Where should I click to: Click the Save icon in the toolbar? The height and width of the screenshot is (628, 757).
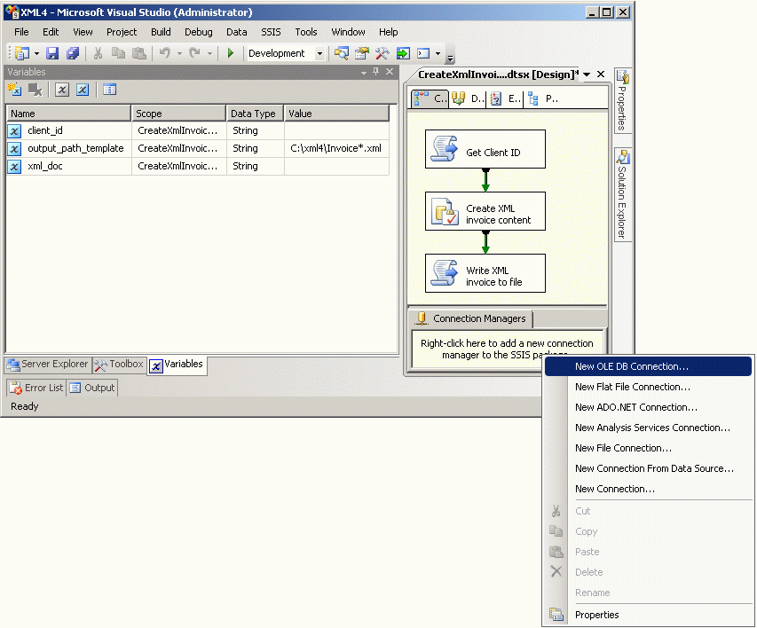[52, 54]
